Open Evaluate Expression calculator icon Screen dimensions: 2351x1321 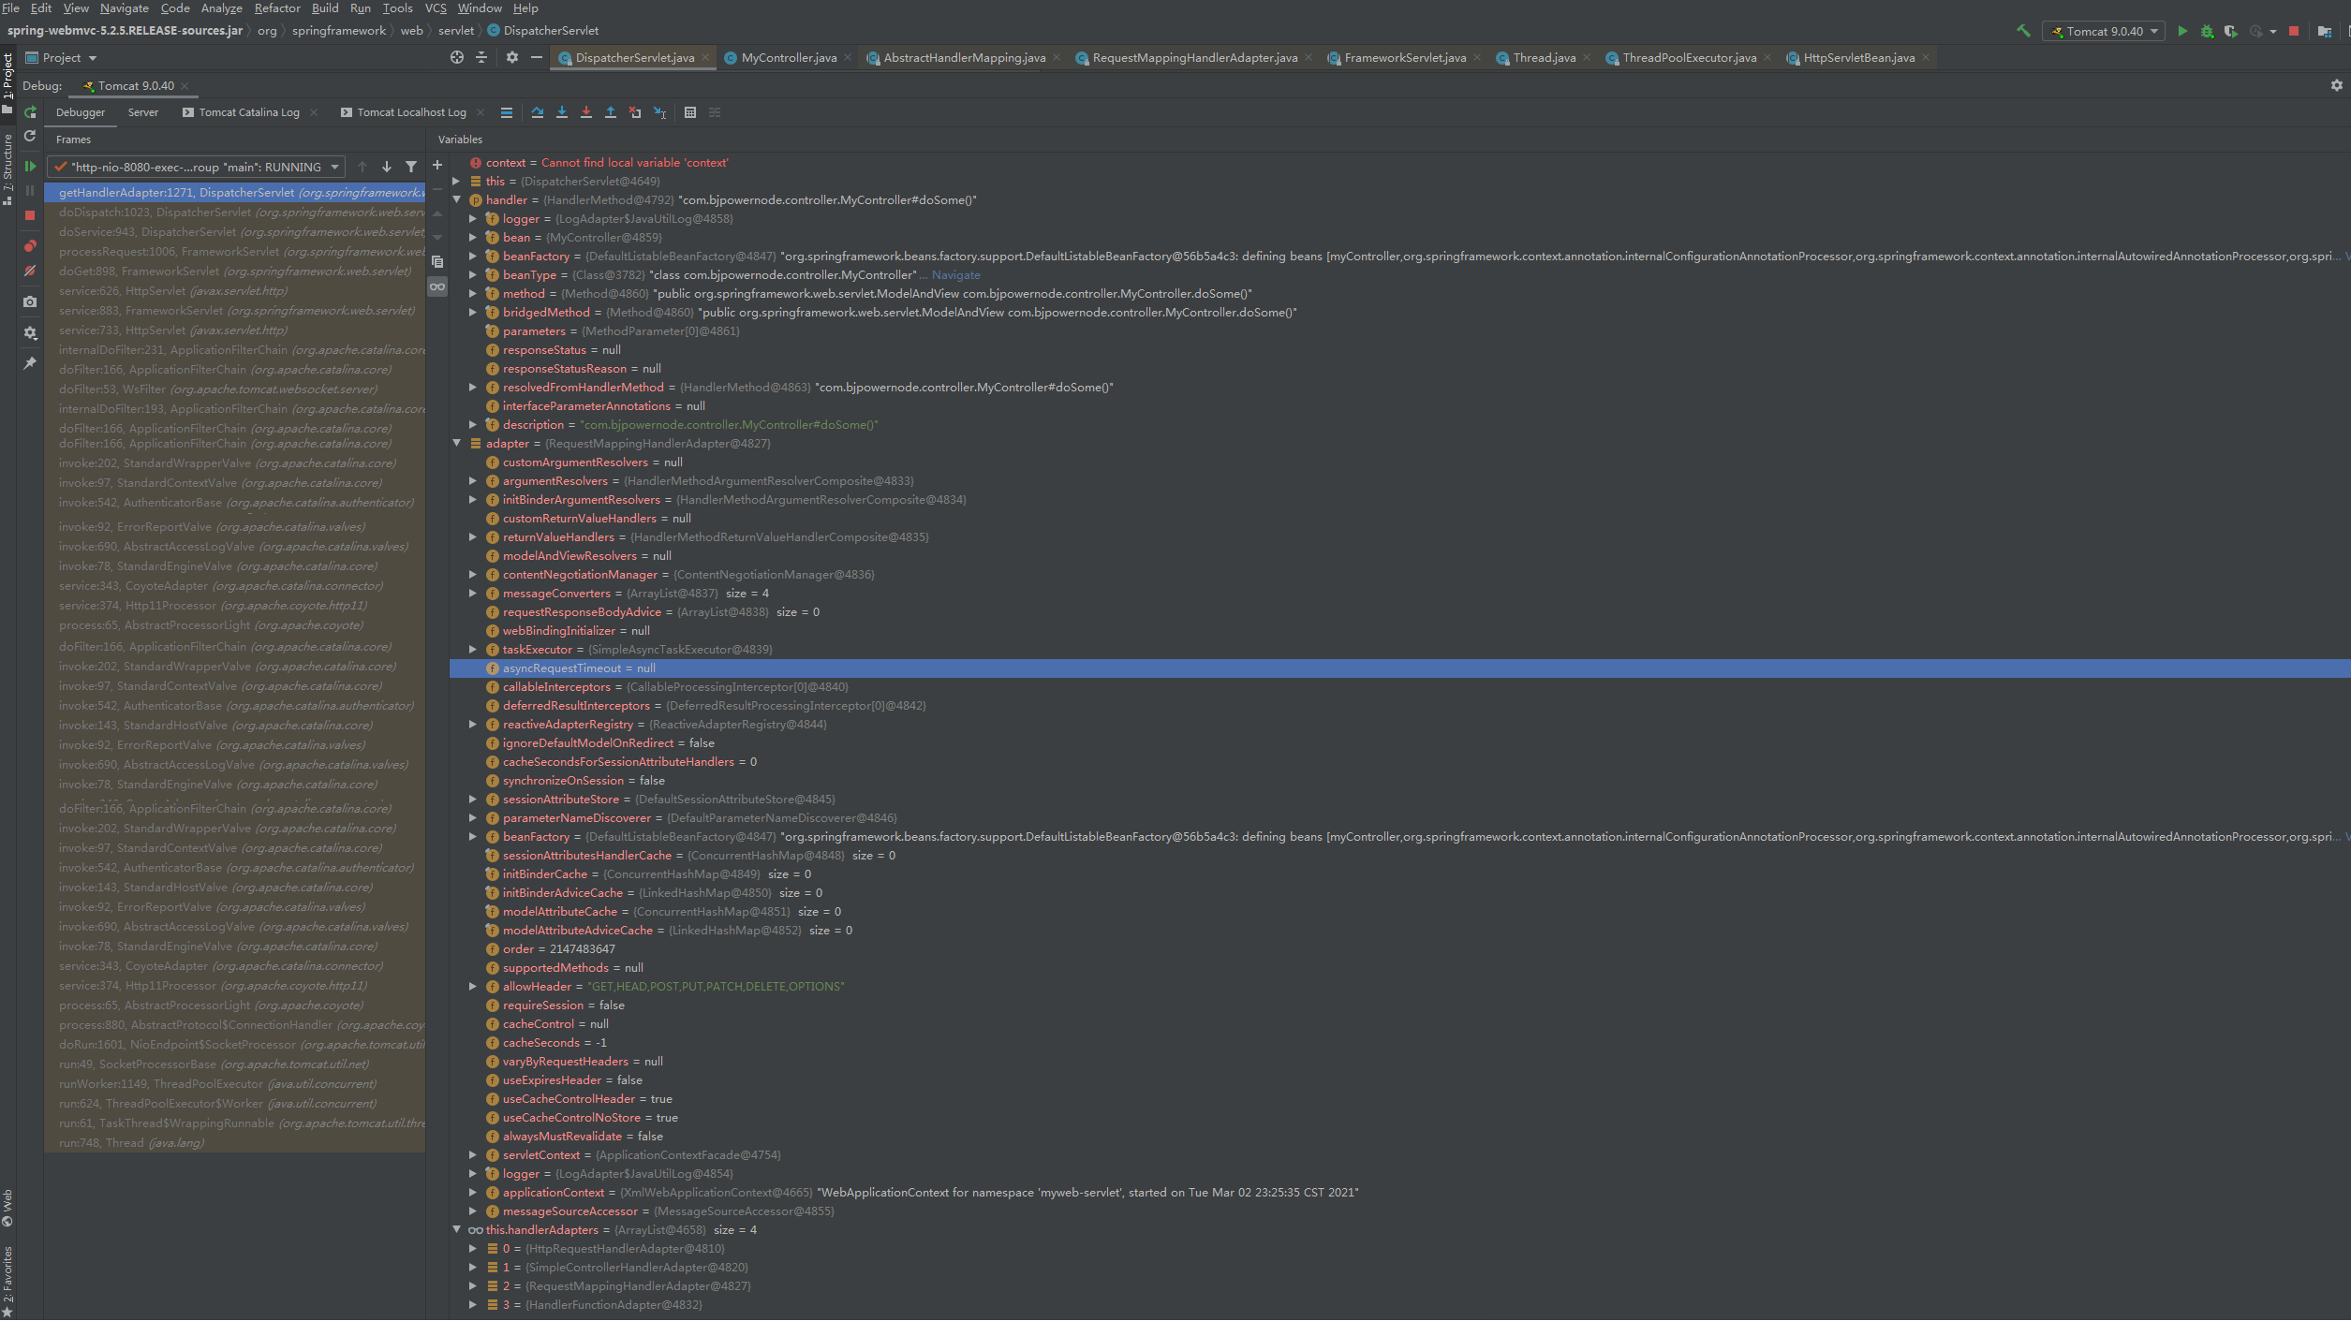(x=690, y=112)
